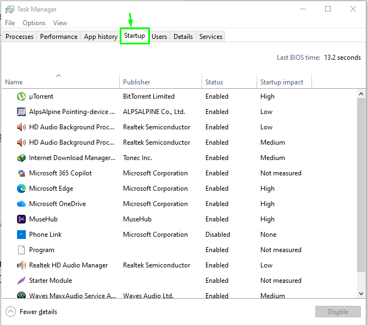Sort by the Name column header

point(60,82)
